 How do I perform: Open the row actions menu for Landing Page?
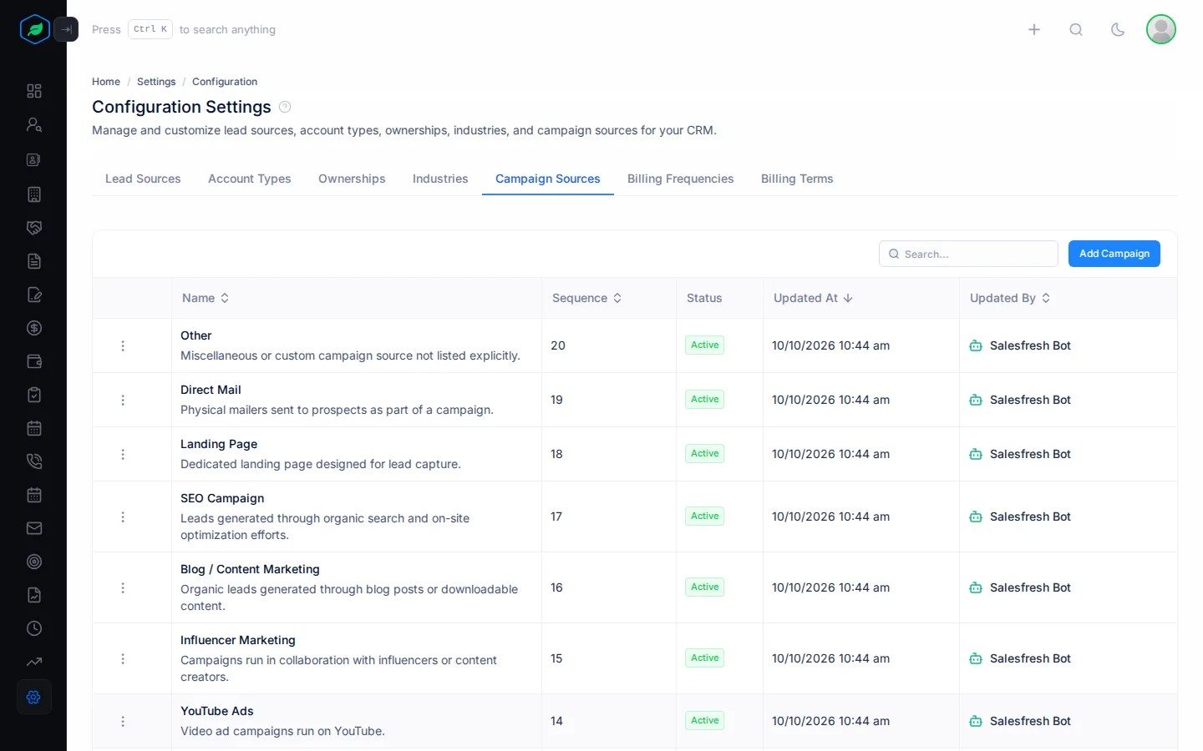[x=123, y=454]
